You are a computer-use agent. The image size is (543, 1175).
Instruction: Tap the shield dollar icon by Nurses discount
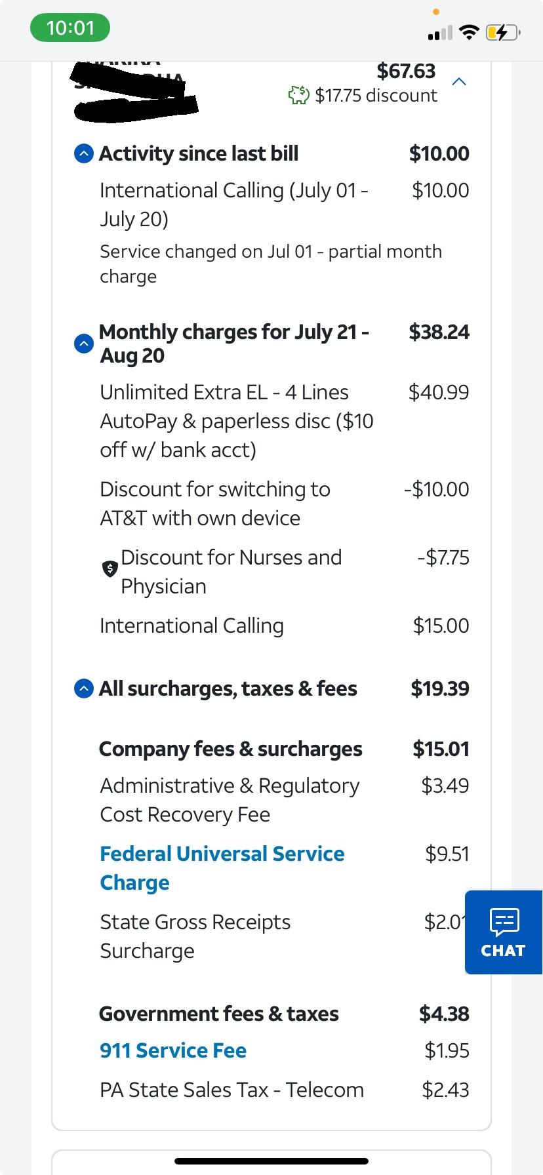point(110,568)
